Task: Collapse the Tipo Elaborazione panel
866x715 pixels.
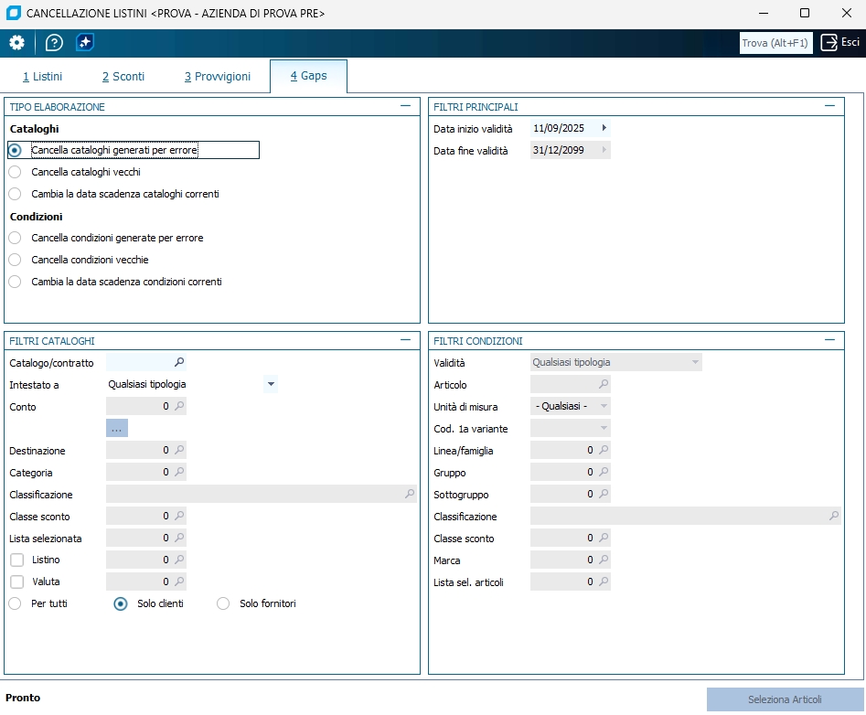Action: click(x=405, y=106)
